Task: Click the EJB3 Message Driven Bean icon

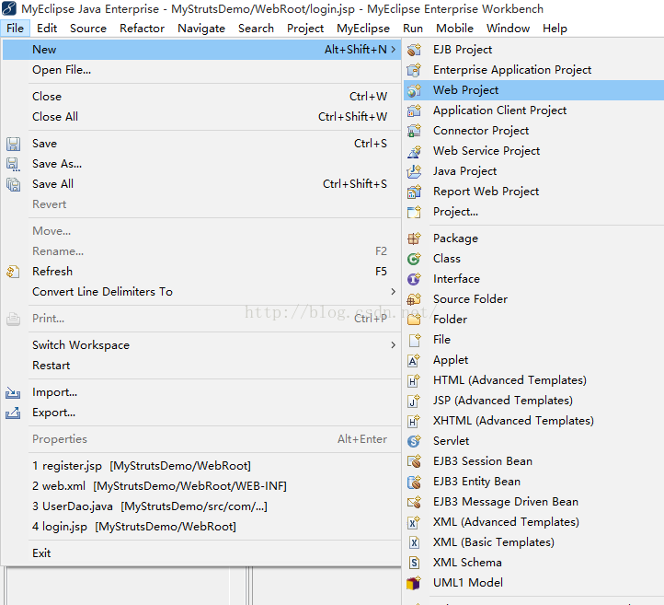Action: tap(414, 502)
